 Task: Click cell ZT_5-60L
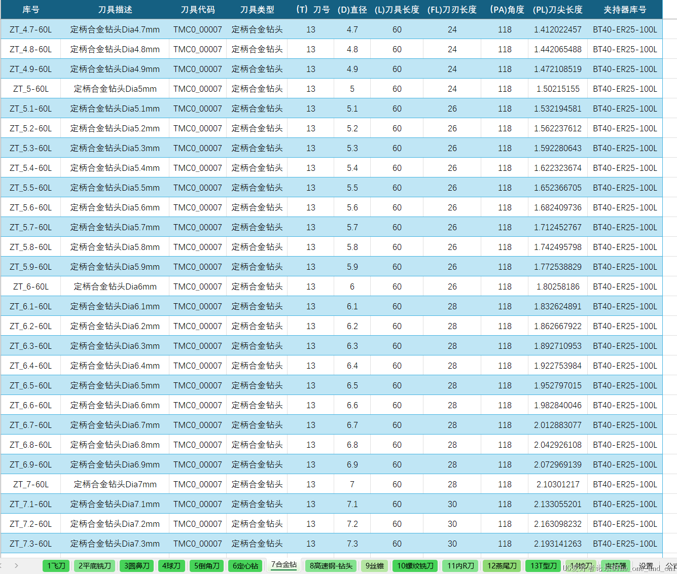click(31, 89)
